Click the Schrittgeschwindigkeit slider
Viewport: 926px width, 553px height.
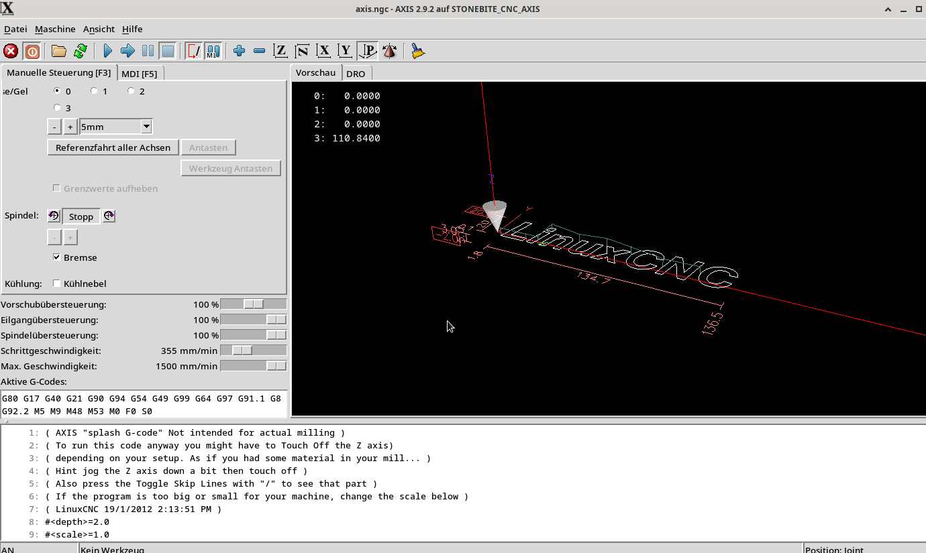[253, 351]
